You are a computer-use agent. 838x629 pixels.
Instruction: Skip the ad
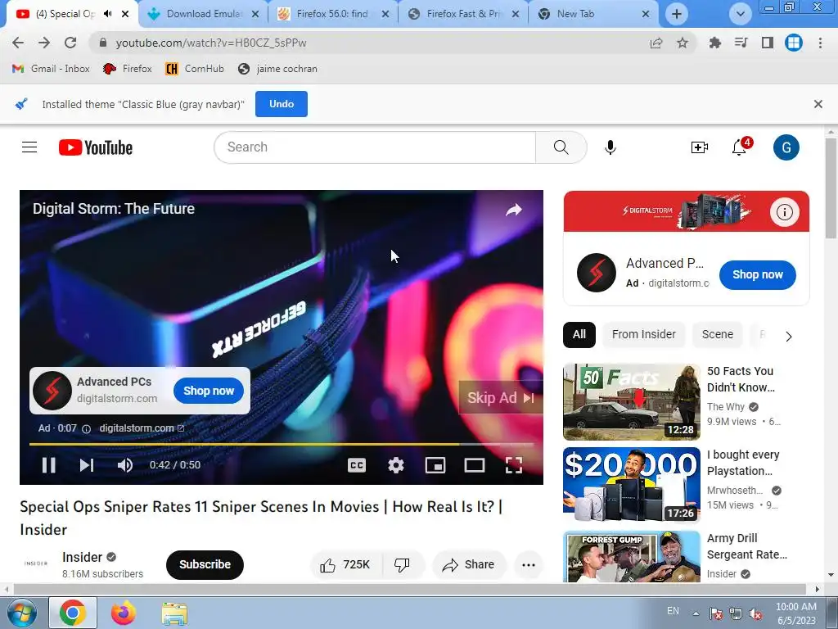(500, 398)
